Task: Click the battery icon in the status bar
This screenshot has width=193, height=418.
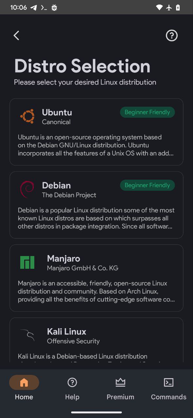Action: pos(178,7)
